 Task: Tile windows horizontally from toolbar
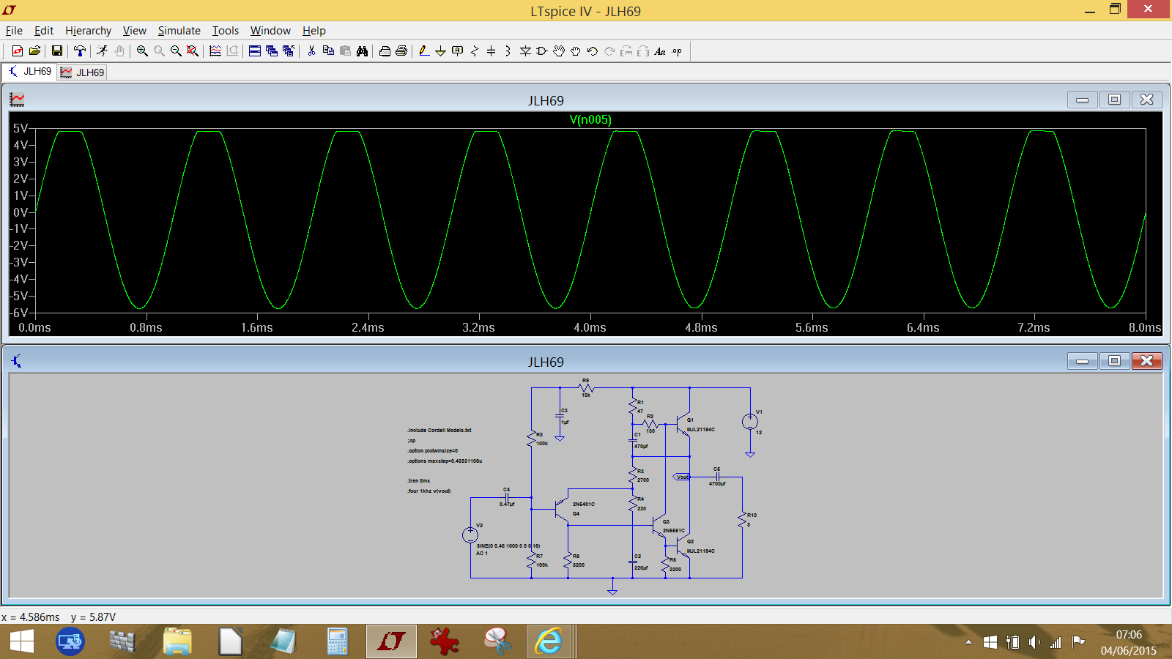(x=255, y=51)
